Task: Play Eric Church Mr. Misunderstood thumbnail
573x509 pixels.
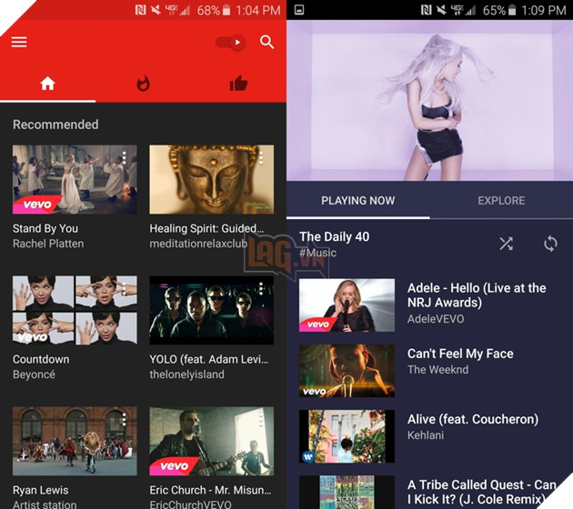Action: coord(211,441)
